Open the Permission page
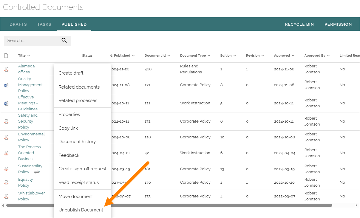The height and width of the screenshot is (218, 360). tap(338, 24)
